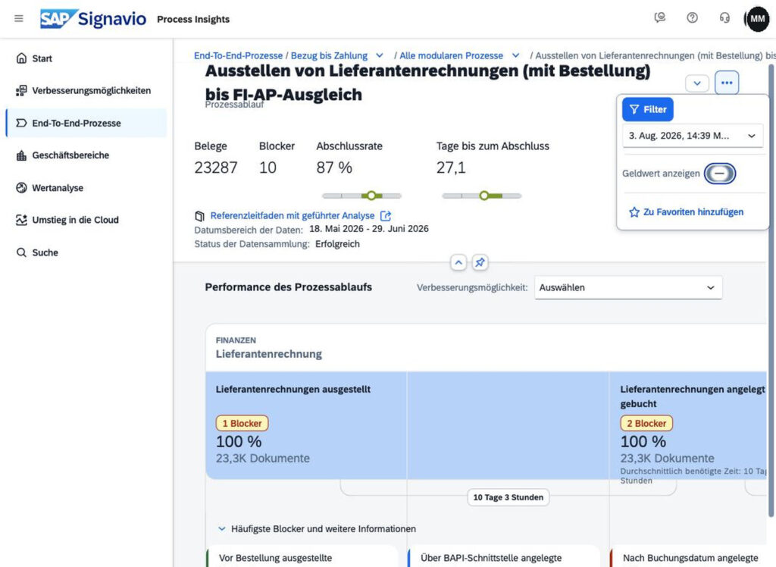This screenshot has width=776, height=567.
Task: Pin the header with the pin icon
Action: tap(480, 262)
